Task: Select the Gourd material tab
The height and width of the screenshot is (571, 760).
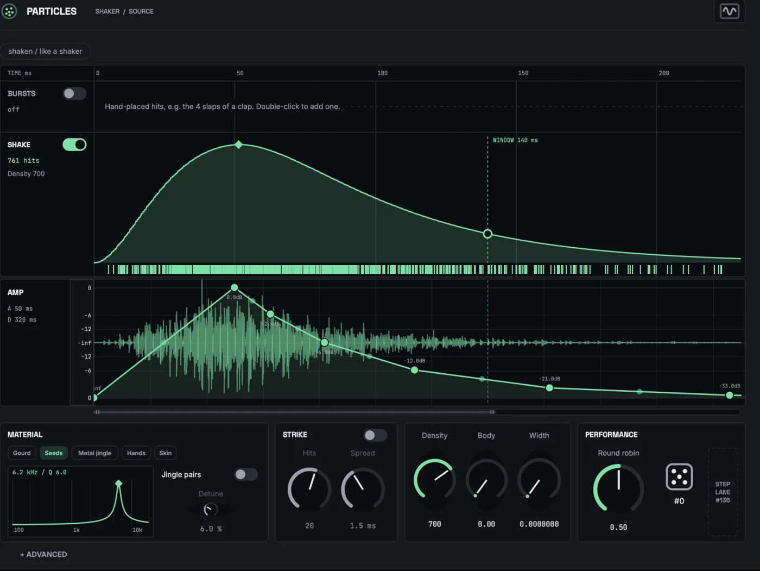Action: pyautogui.click(x=22, y=453)
